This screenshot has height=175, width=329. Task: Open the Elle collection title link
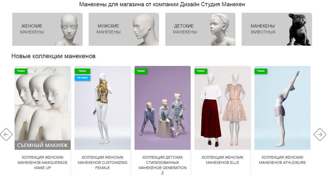pos(222,160)
